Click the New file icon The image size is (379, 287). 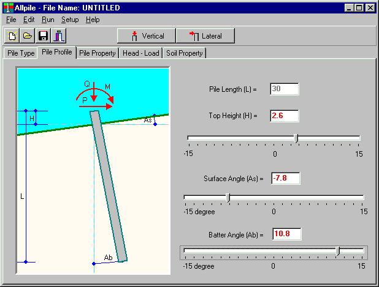pos(13,35)
